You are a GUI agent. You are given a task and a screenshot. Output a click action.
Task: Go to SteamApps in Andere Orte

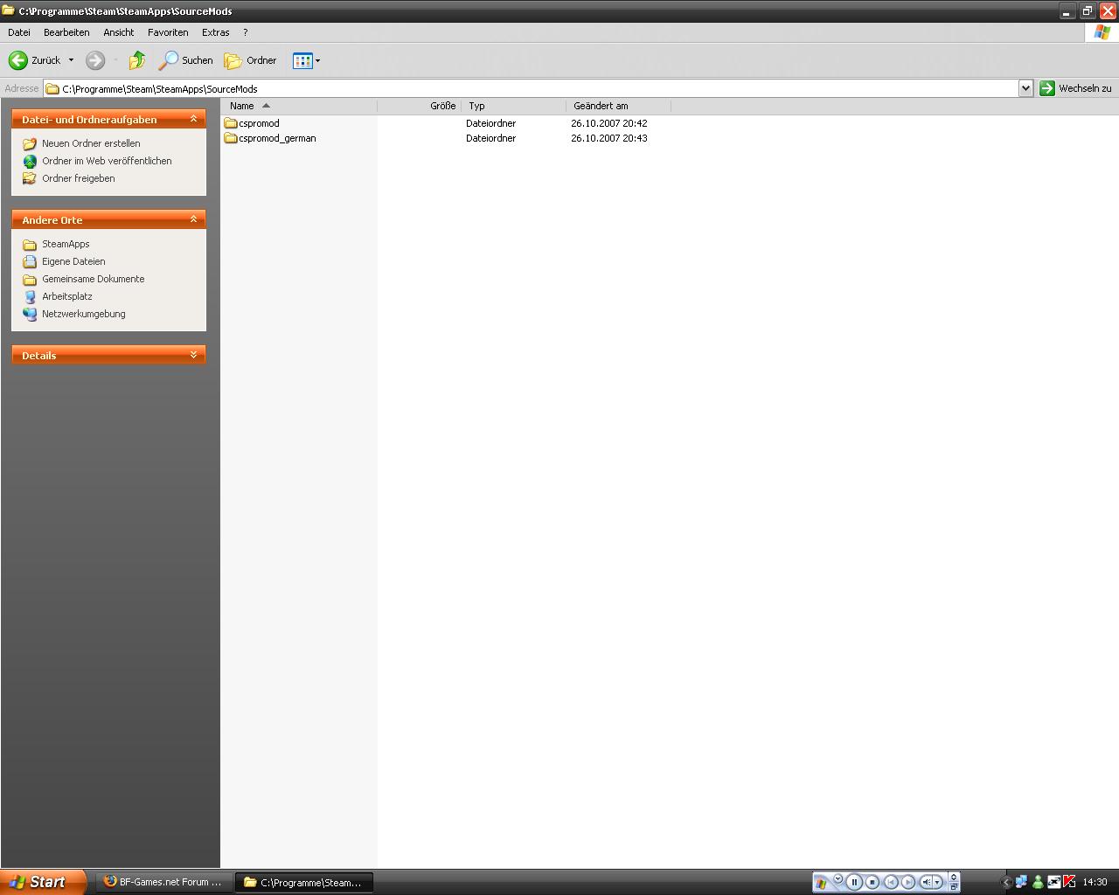pos(66,244)
